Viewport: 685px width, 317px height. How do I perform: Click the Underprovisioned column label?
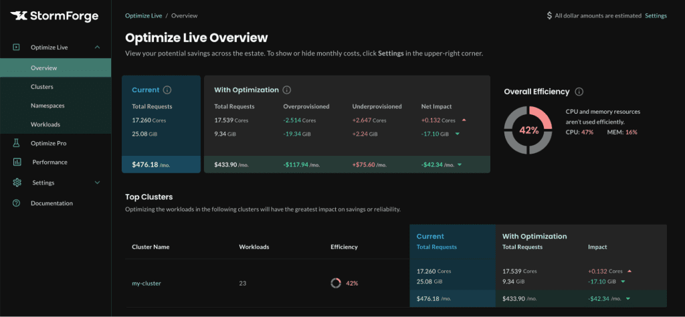tap(377, 106)
